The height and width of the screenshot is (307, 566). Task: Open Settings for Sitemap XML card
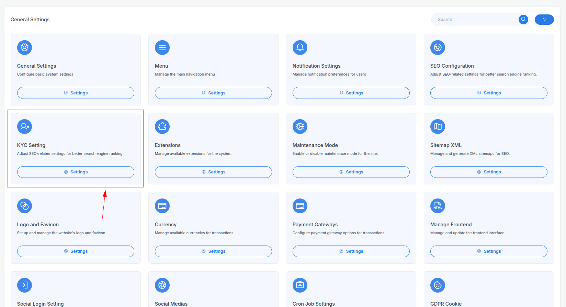489,172
